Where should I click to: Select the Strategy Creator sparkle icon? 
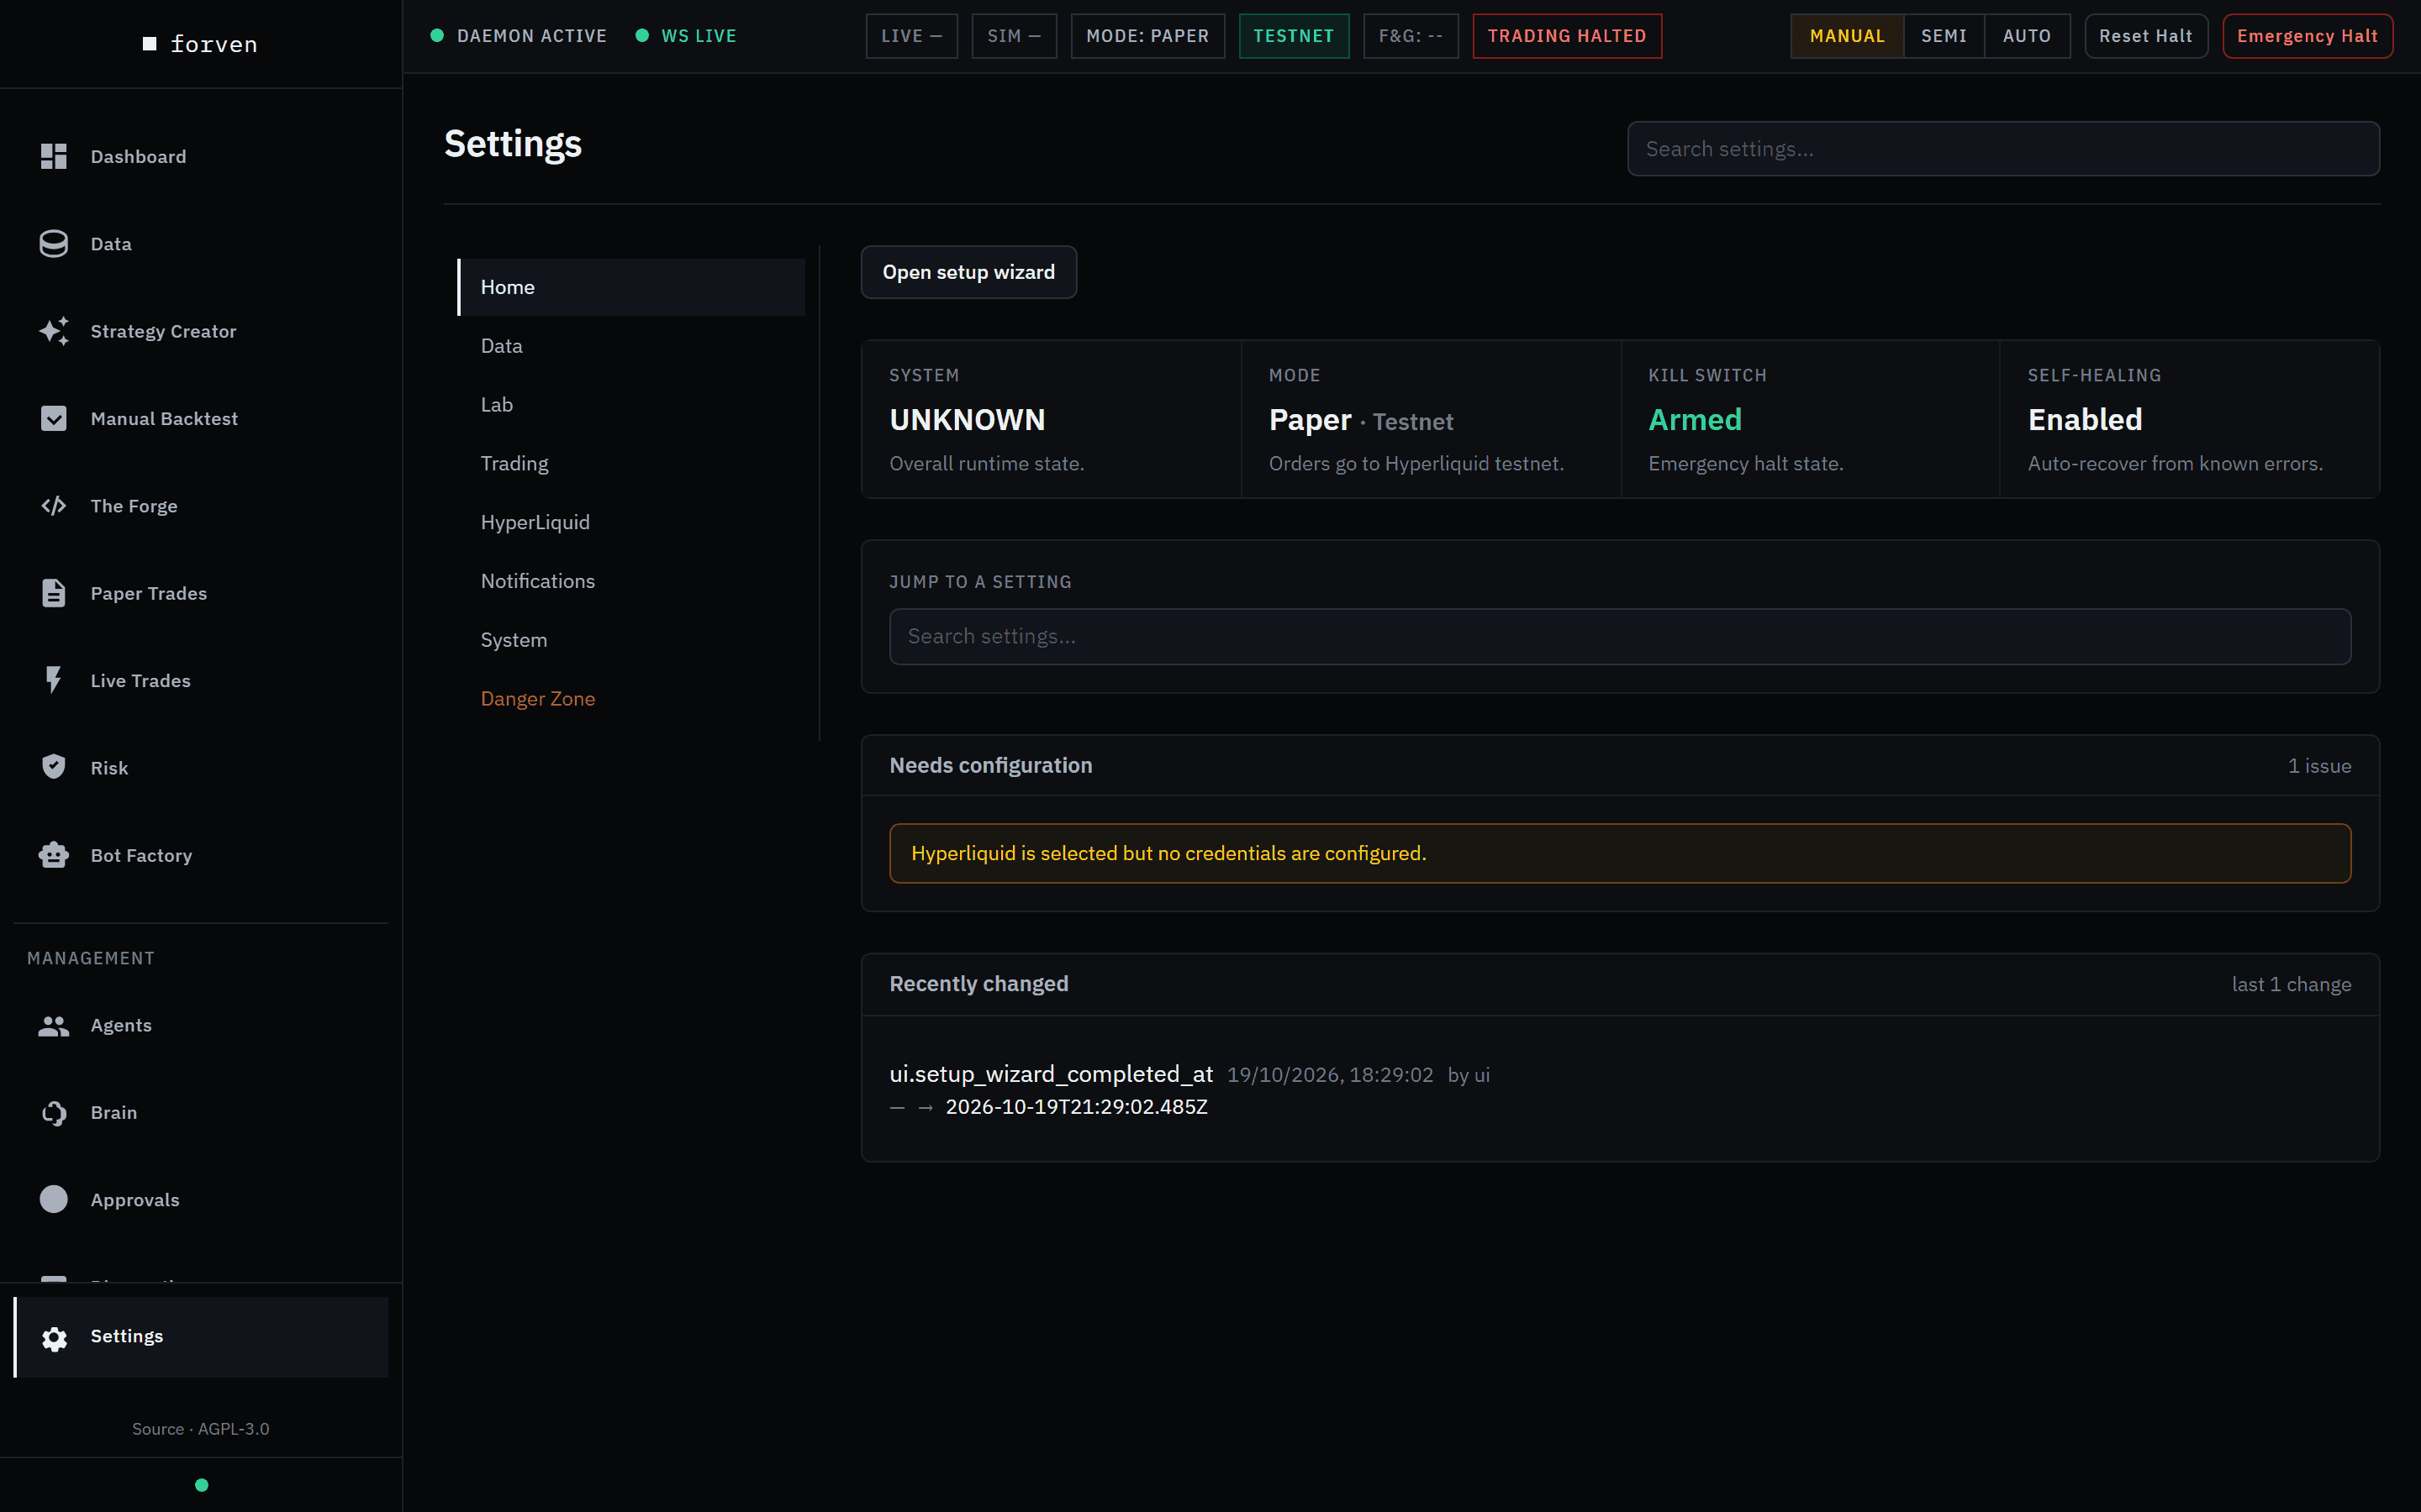54,331
